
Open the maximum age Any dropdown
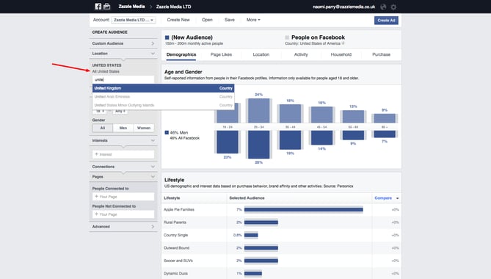point(120,111)
